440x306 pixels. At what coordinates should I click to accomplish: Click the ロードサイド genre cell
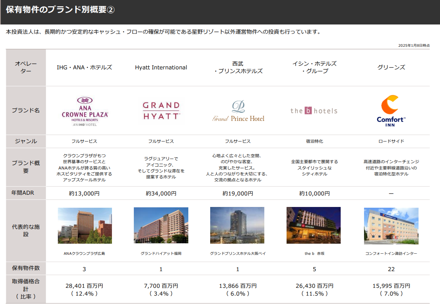tap(391, 141)
